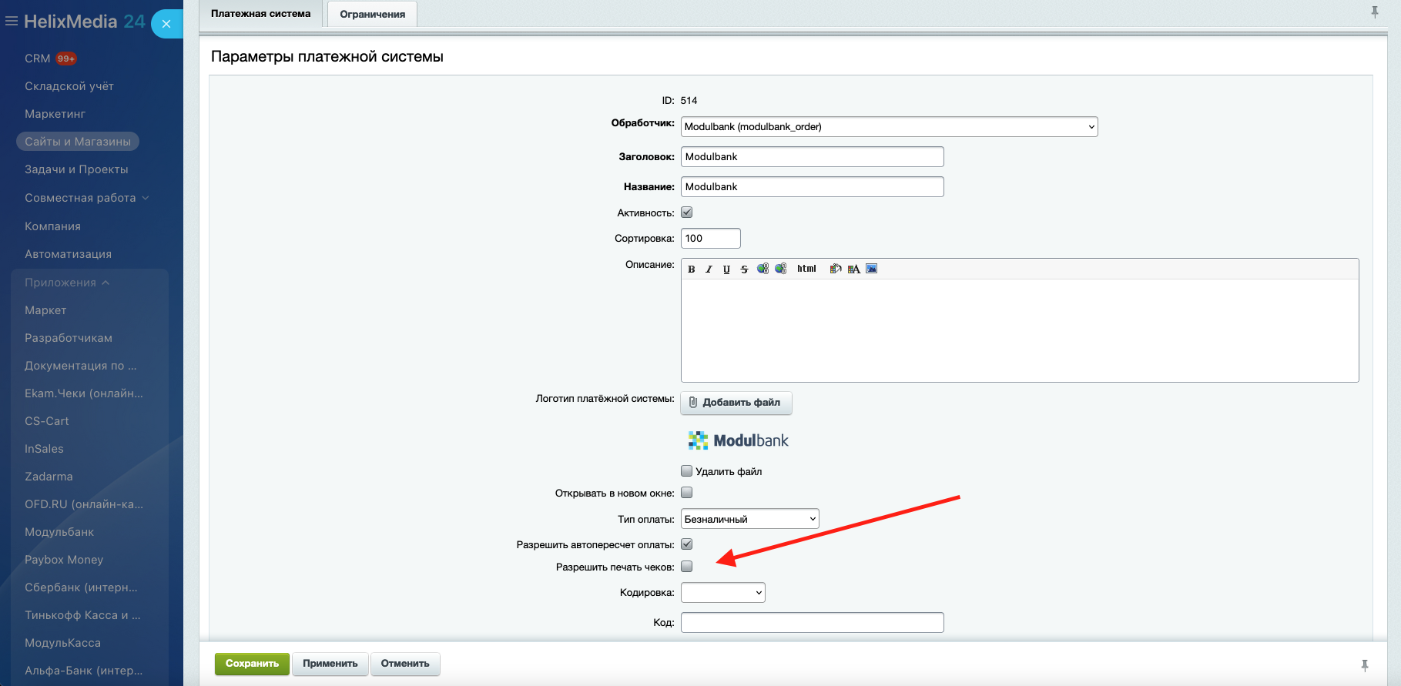Open Модульбанк sidebar app
Screen dimensions: 1401x686
point(59,532)
